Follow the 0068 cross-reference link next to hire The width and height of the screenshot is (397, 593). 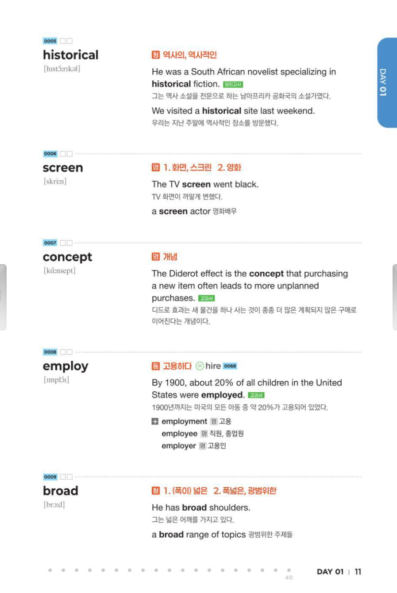tap(230, 366)
